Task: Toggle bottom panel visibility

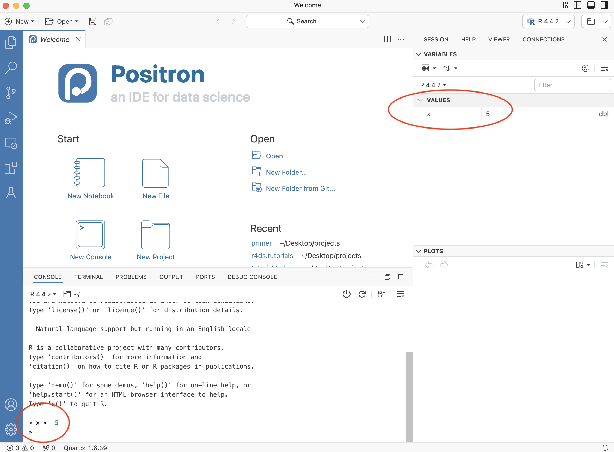Action: pyautogui.click(x=591, y=5)
